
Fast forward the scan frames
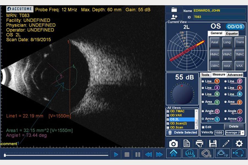coord(159,155)
